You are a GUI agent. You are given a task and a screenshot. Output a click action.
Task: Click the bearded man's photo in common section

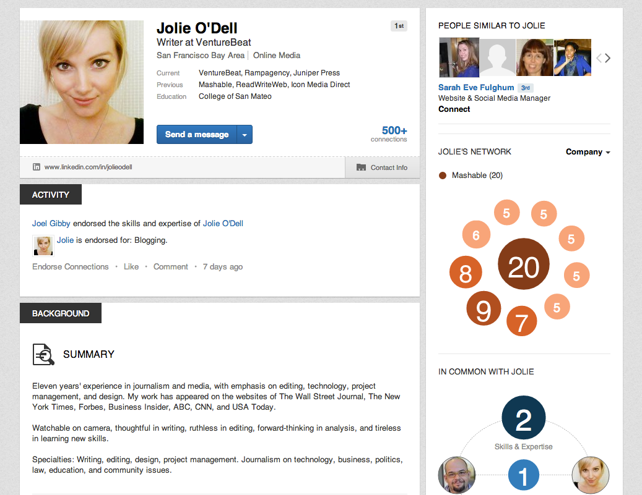457,475
